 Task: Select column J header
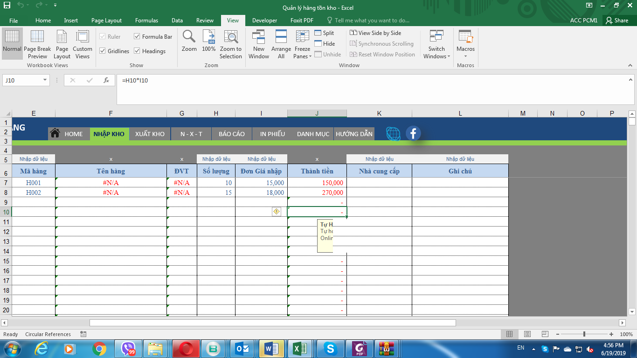(317, 113)
